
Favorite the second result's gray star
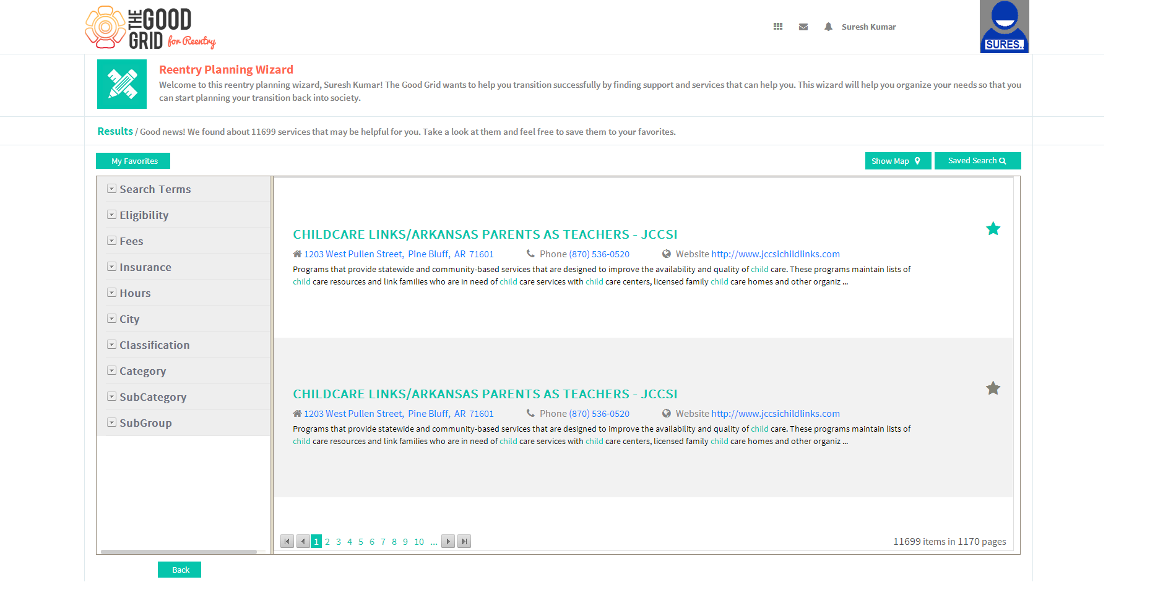coord(993,388)
